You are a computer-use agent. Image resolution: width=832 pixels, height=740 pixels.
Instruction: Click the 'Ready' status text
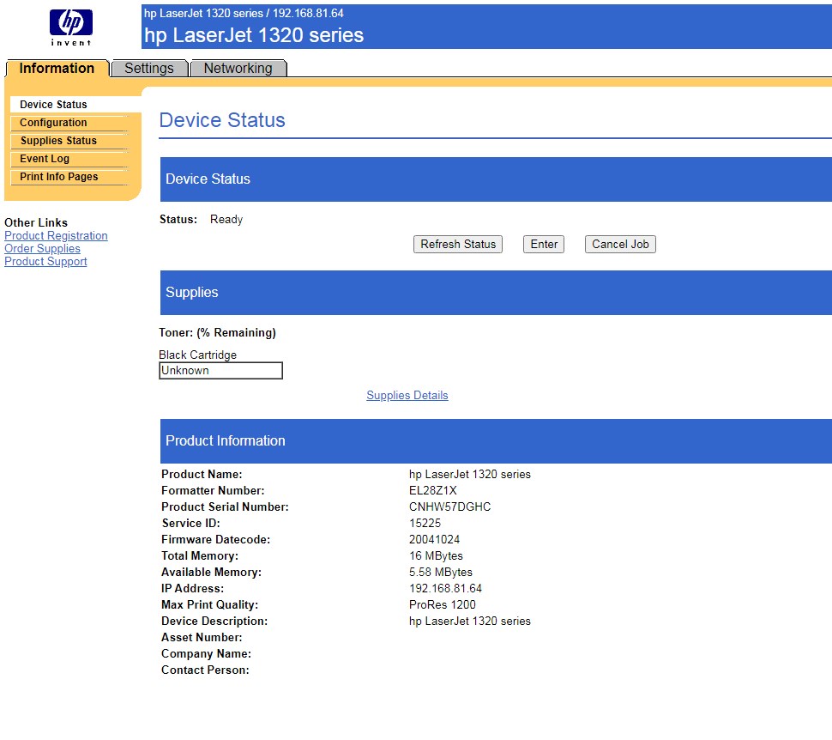click(226, 220)
